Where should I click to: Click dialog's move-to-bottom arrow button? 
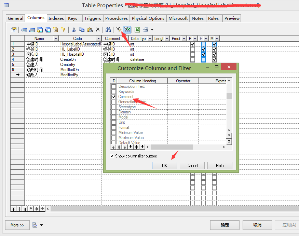pyautogui.click(x=142, y=147)
